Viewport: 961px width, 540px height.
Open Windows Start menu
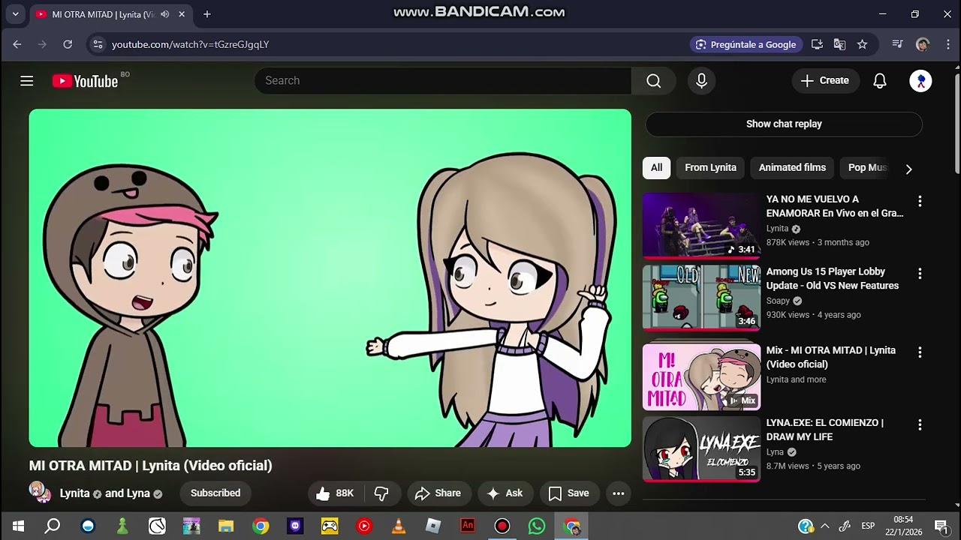click(18, 526)
